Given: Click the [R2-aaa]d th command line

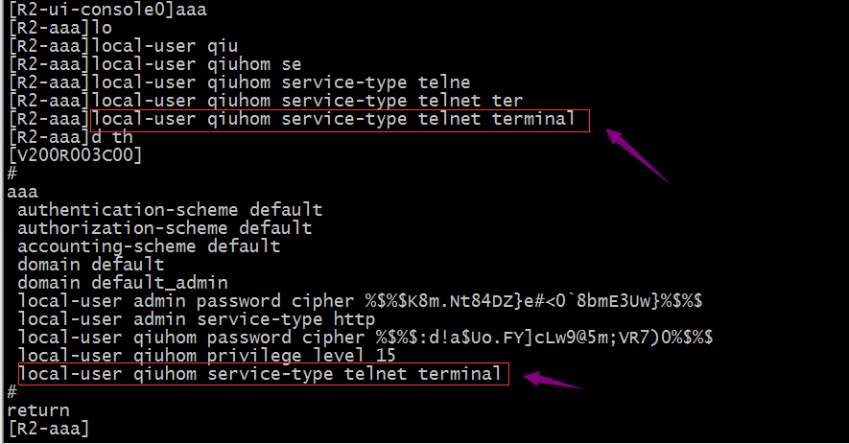Looking at the screenshot, I should pos(70,137).
